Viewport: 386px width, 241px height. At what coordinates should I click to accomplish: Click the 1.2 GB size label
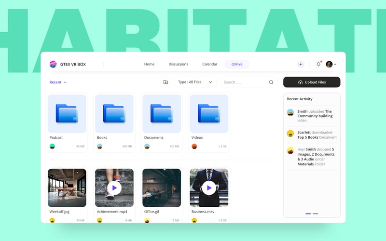pyautogui.click(x=222, y=147)
